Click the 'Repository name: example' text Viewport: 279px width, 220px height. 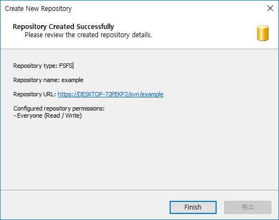pyautogui.click(x=48, y=80)
